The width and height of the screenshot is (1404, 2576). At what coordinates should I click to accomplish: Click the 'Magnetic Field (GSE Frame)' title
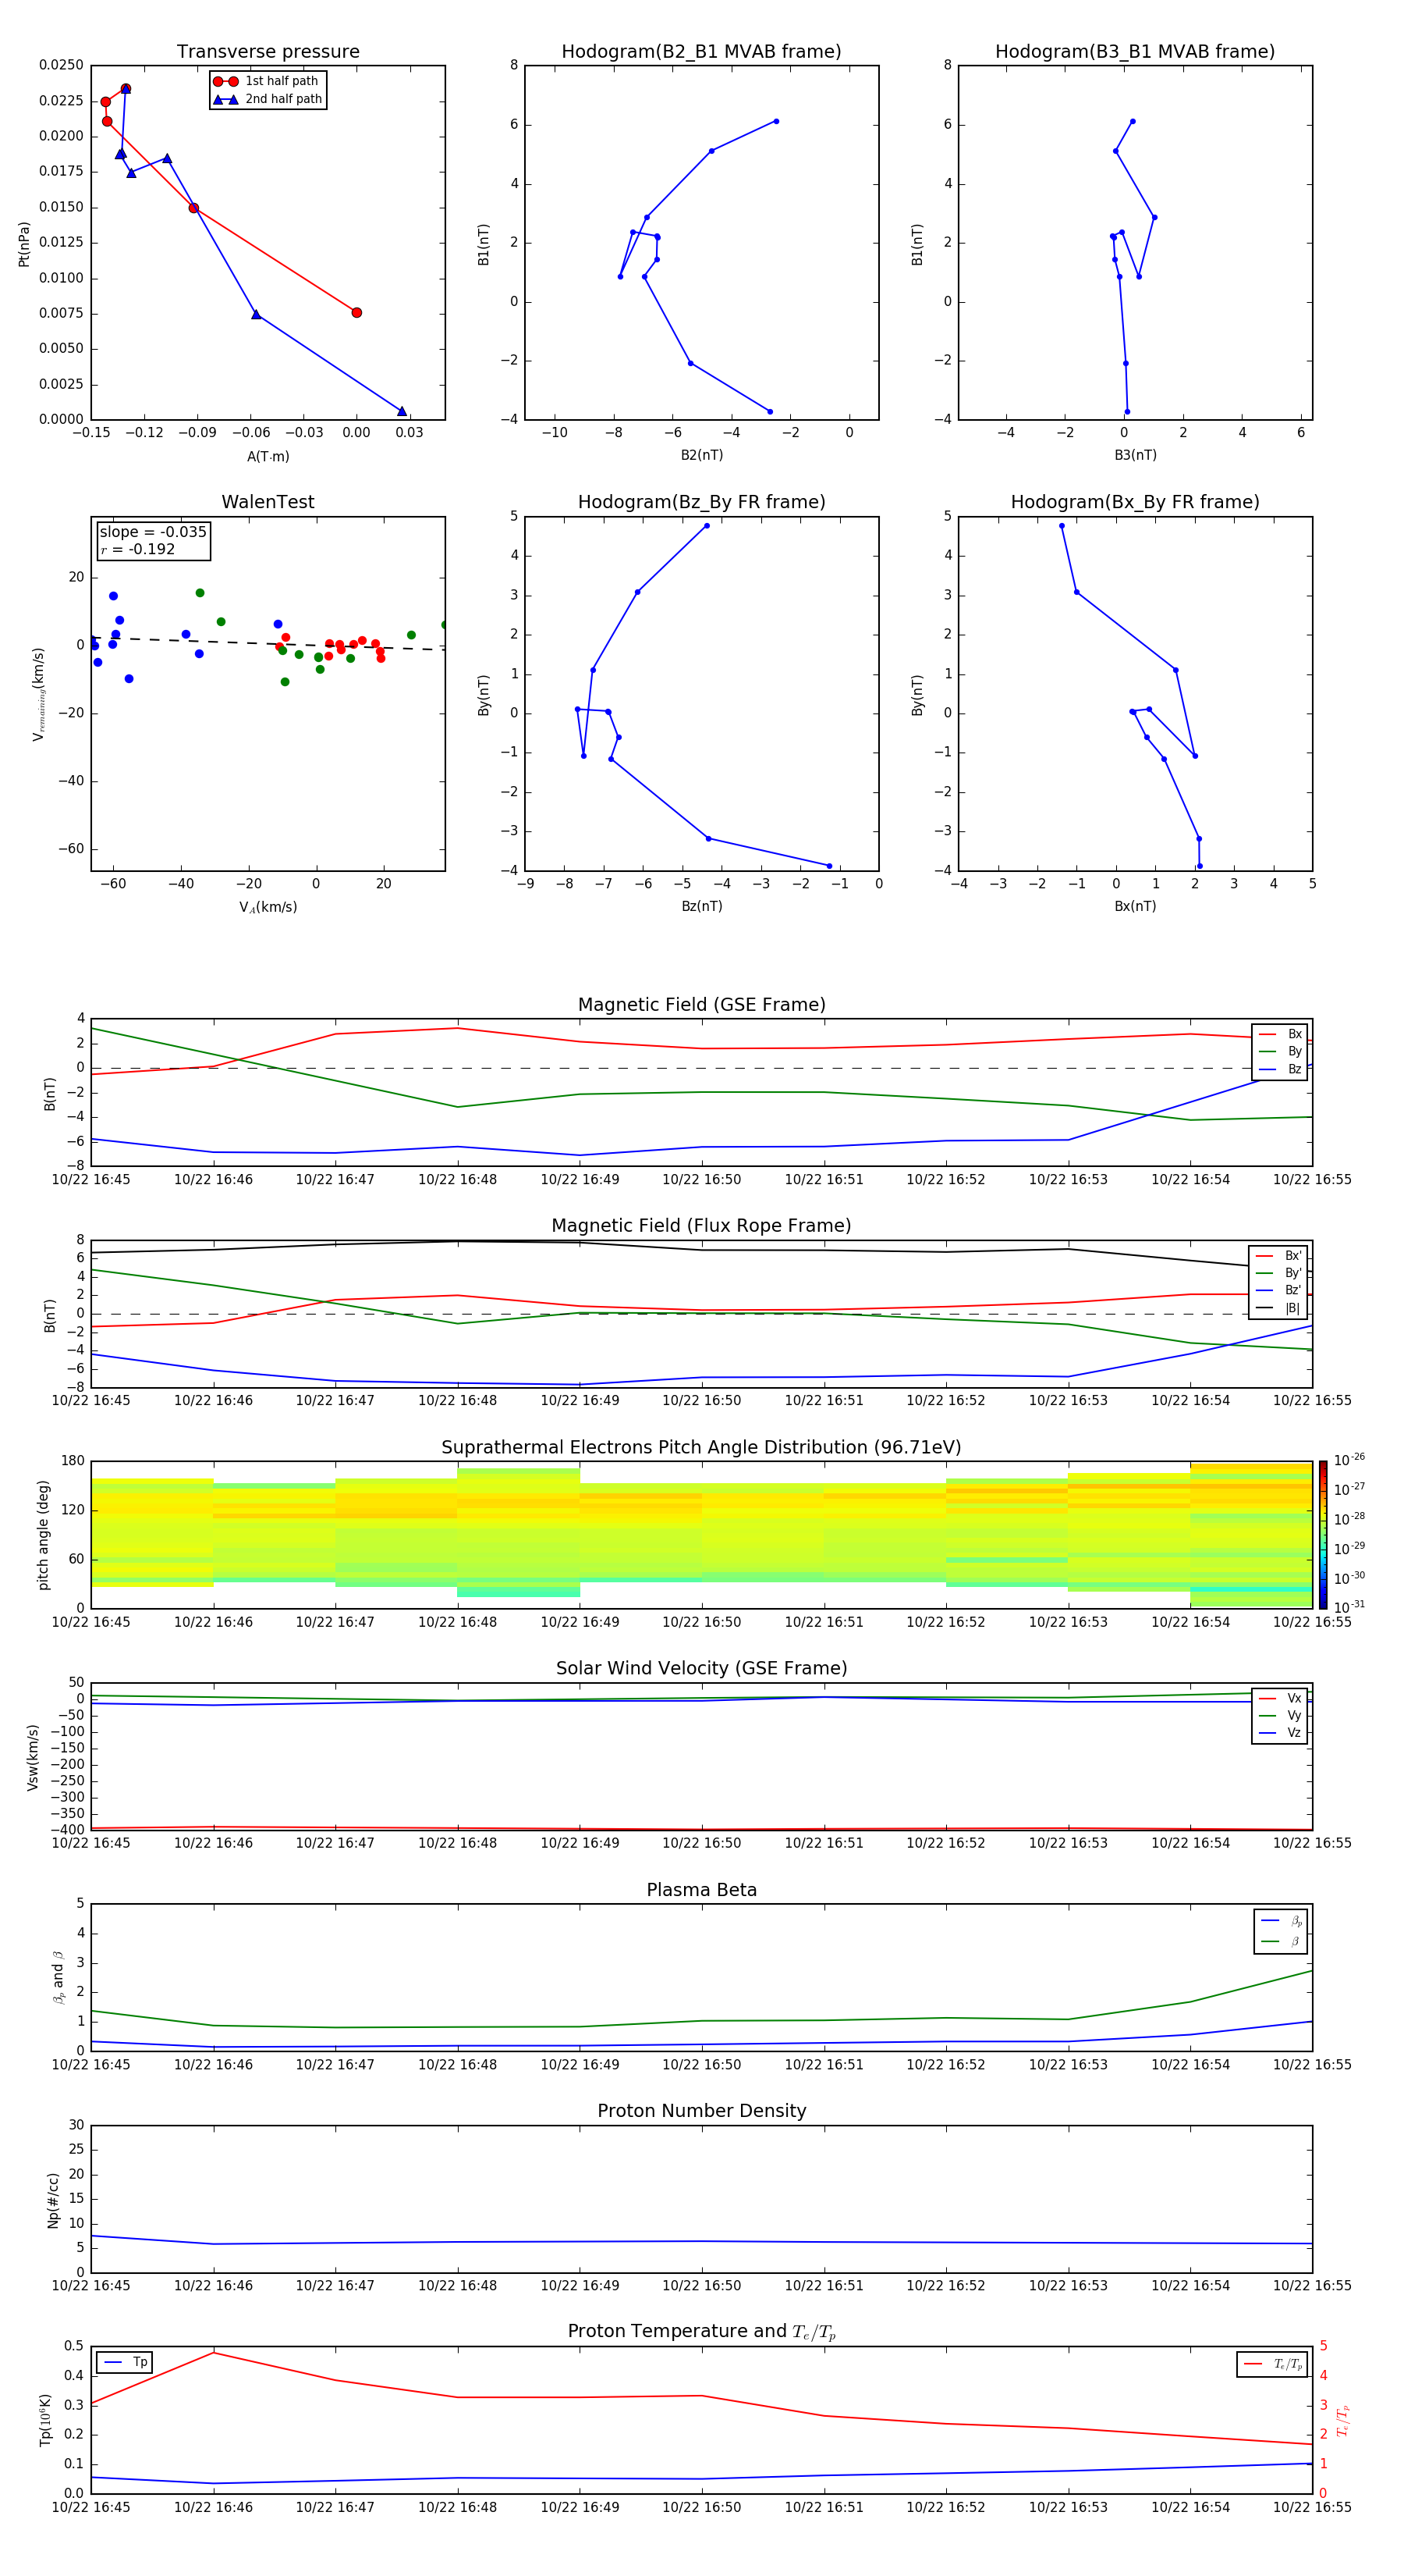click(701, 1005)
